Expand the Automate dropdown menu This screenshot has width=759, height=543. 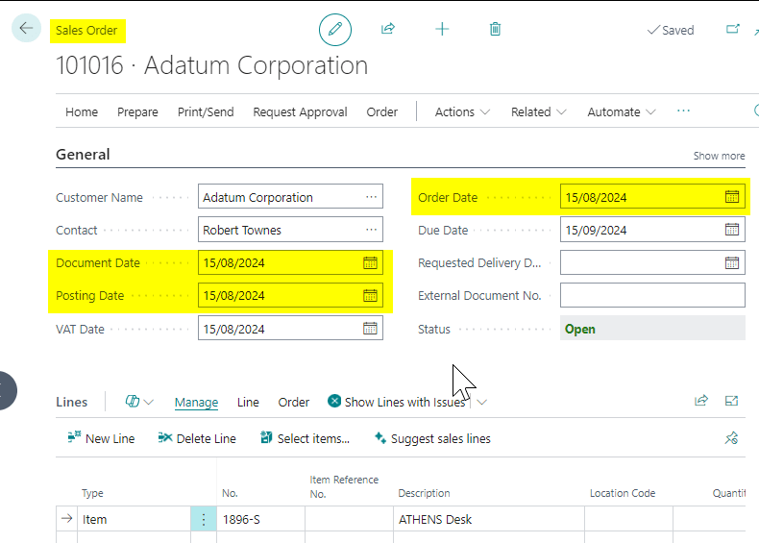(622, 112)
